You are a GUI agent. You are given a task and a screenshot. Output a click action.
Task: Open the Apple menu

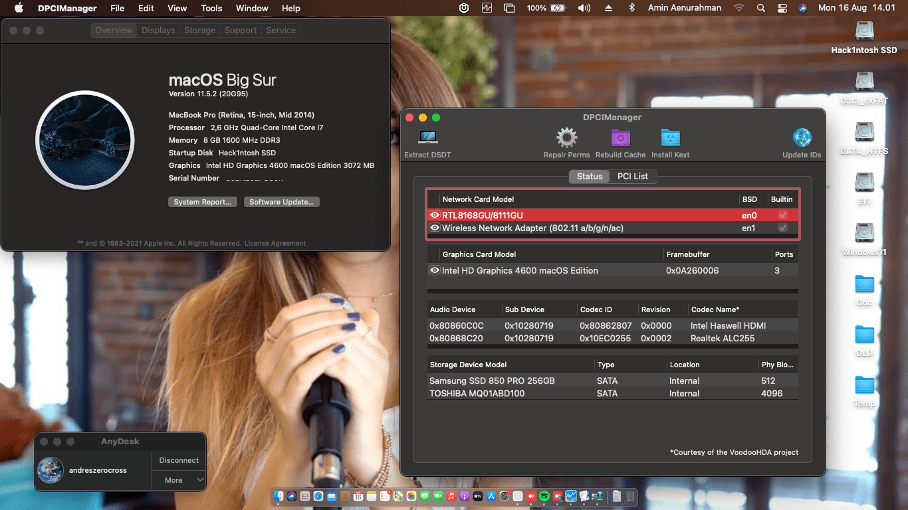[x=19, y=8]
